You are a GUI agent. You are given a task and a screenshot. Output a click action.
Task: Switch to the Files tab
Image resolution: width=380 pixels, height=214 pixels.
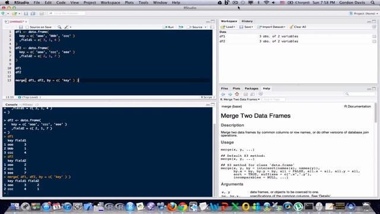[x=224, y=89]
